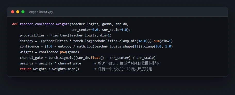The image size is (235, 95).
Task: Click the 'return' keyword
Action: pyautogui.click(x=26, y=69)
